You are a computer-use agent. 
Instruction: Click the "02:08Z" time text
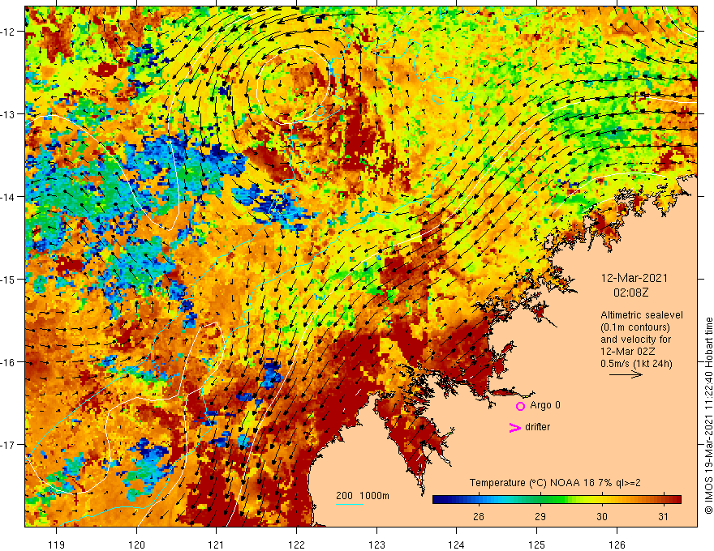(630, 293)
